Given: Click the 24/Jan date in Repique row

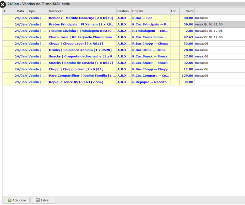Looking at the screenshot, I should tap(21, 82).
